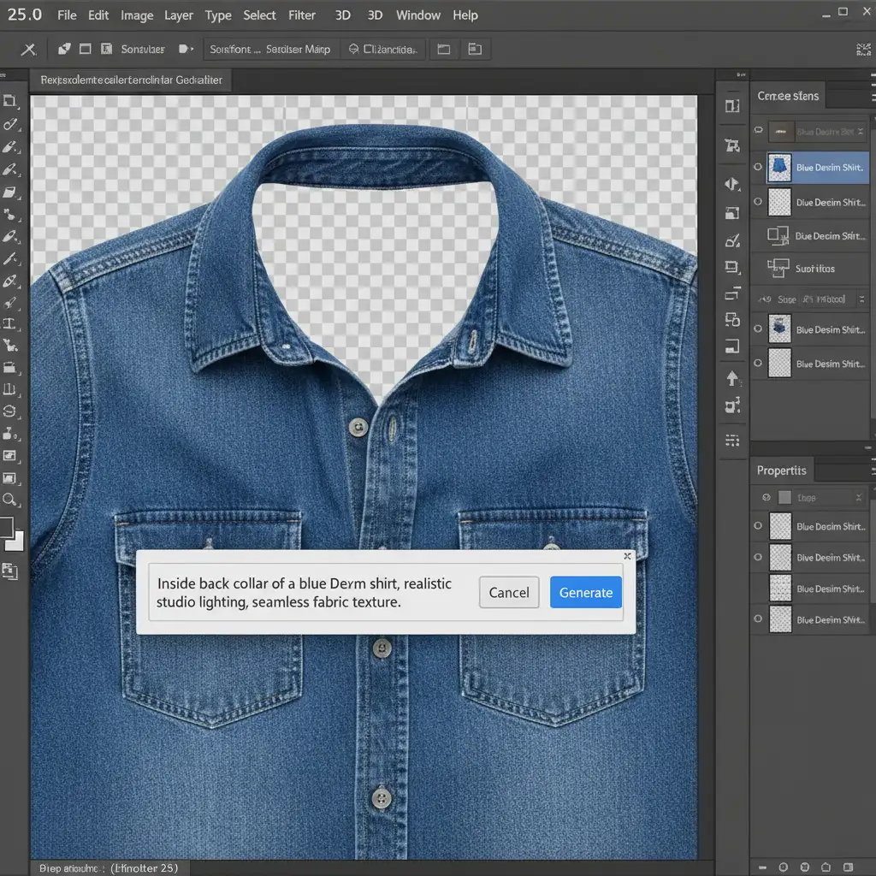This screenshot has height=876, width=876.
Task: Toggle visibility of first layer in Properties panel
Action: tap(757, 526)
